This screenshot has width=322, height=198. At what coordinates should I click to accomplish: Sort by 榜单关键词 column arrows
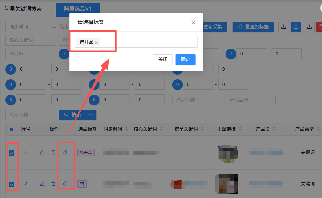tap(203, 129)
